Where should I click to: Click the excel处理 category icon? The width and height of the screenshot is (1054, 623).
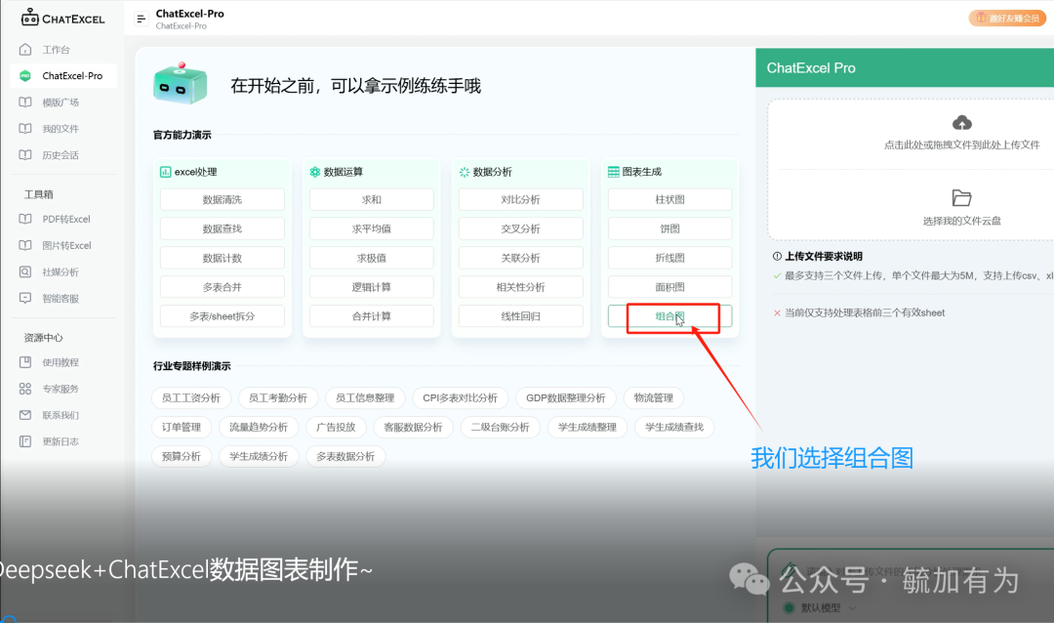165,172
